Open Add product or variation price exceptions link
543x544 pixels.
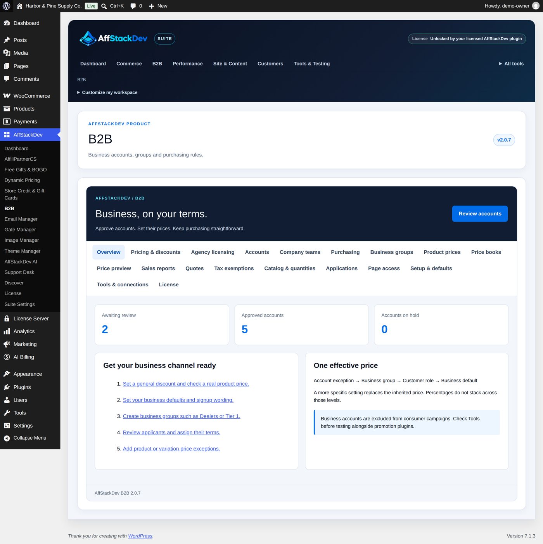[171, 449]
